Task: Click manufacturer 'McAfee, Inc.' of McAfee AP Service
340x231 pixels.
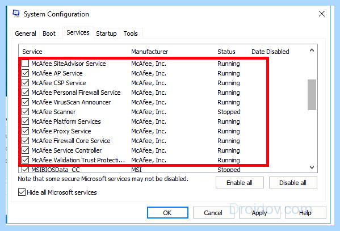Action: point(149,73)
